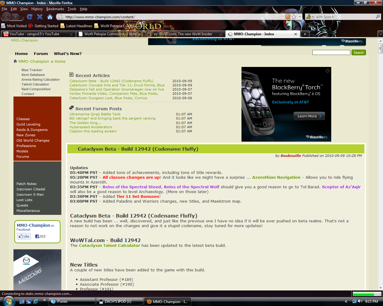Image resolution: width=383 pixels, height=306 pixels.
Task: Click the BlackBerry Torch Learn More button
Action: (x=309, y=116)
